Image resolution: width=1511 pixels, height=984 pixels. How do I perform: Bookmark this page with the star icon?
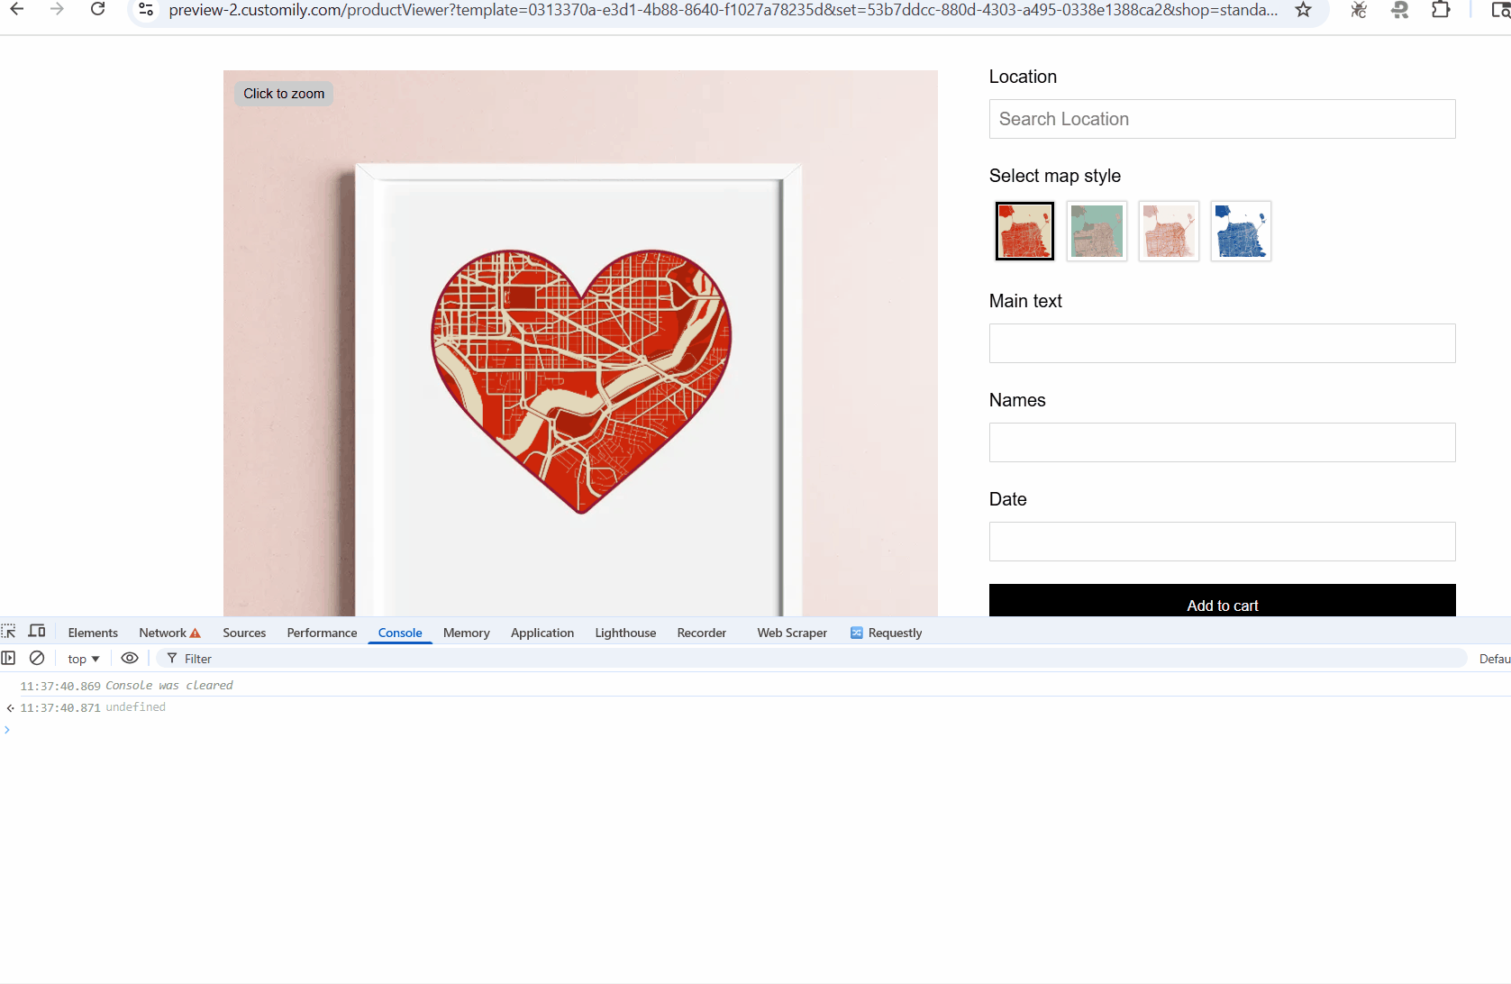[1303, 10]
